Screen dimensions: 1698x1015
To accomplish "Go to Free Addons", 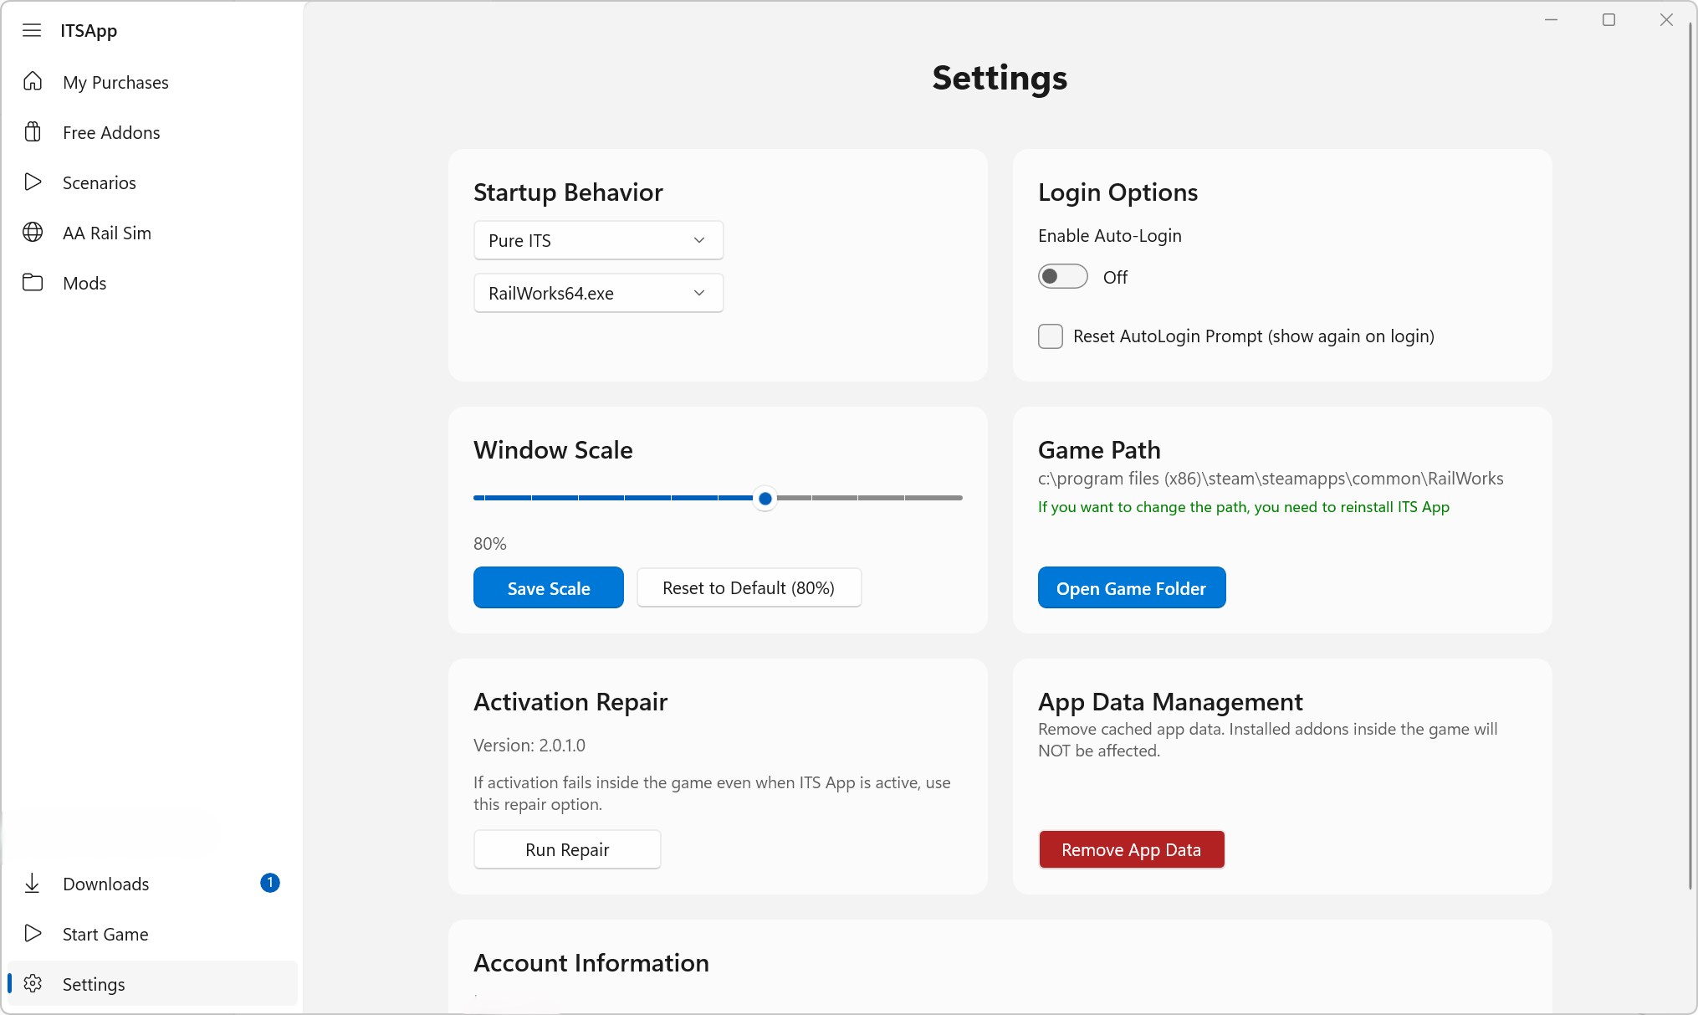I will pyautogui.click(x=151, y=132).
